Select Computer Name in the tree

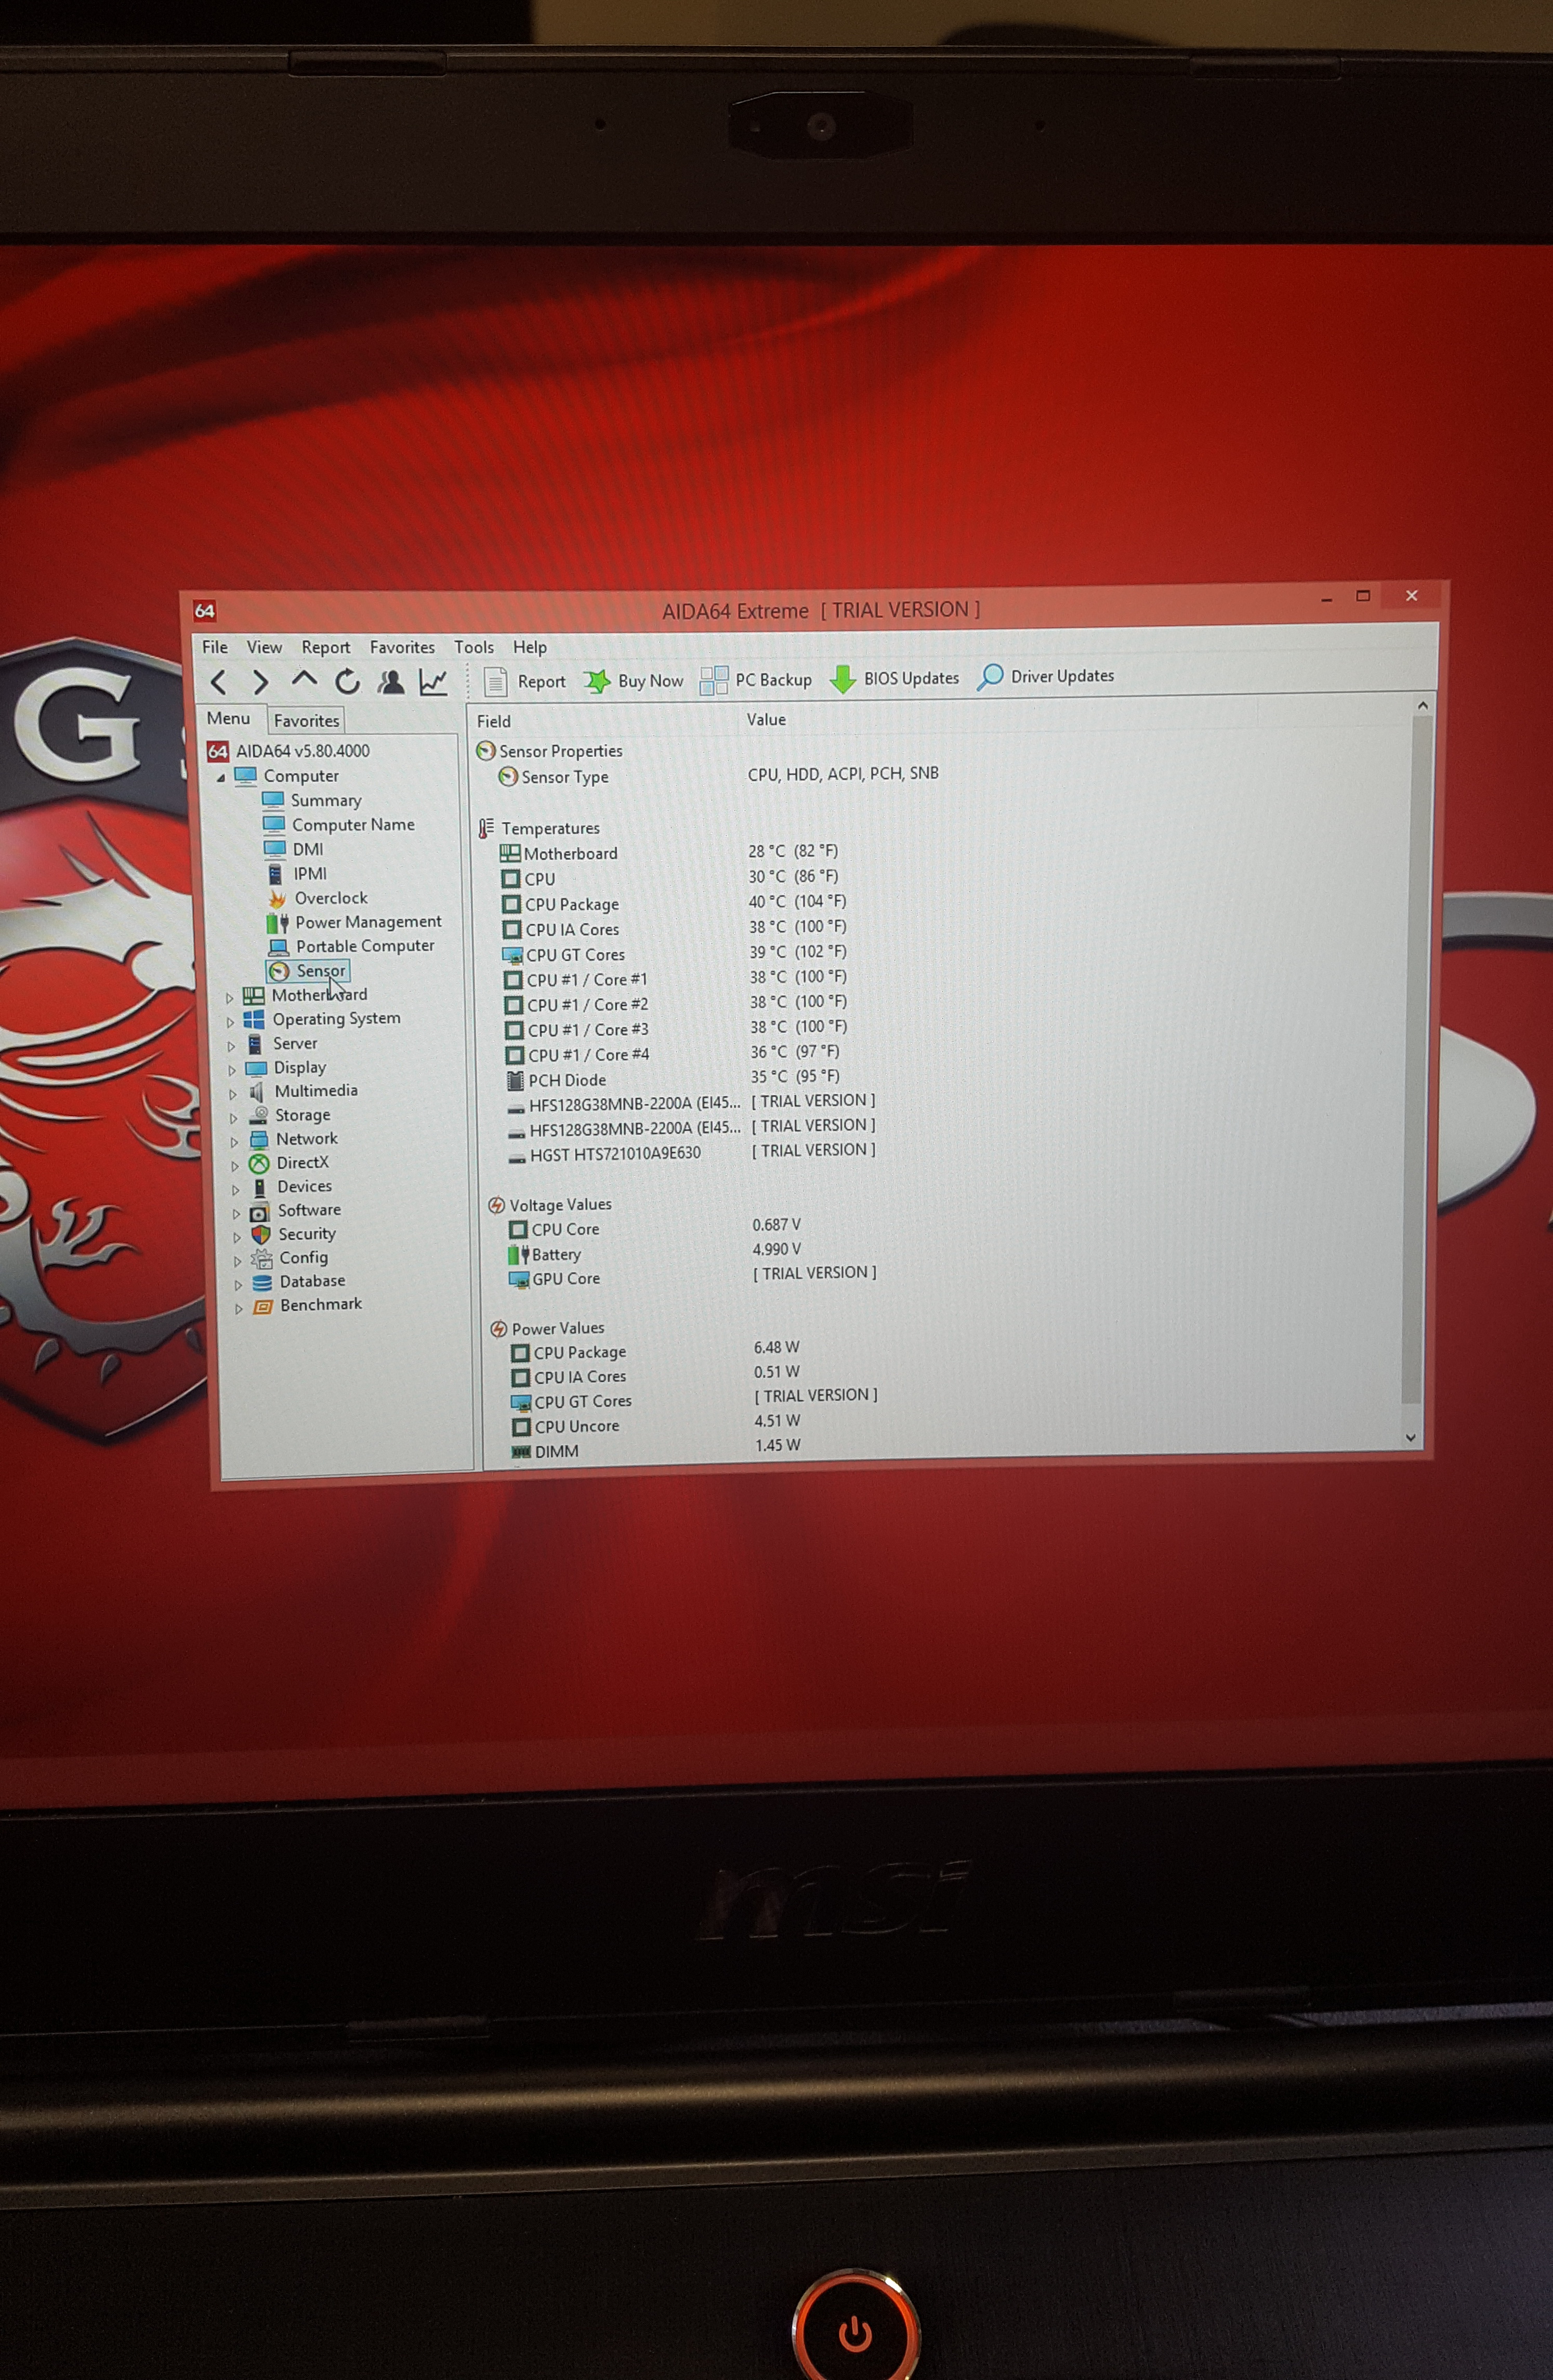click(x=339, y=824)
